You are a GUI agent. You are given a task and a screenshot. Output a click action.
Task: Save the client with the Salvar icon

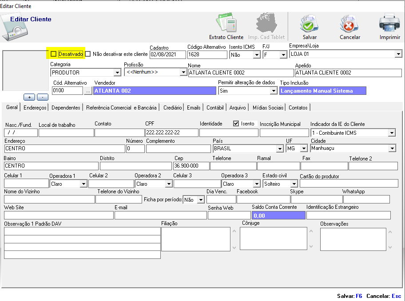pyautogui.click(x=310, y=23)
